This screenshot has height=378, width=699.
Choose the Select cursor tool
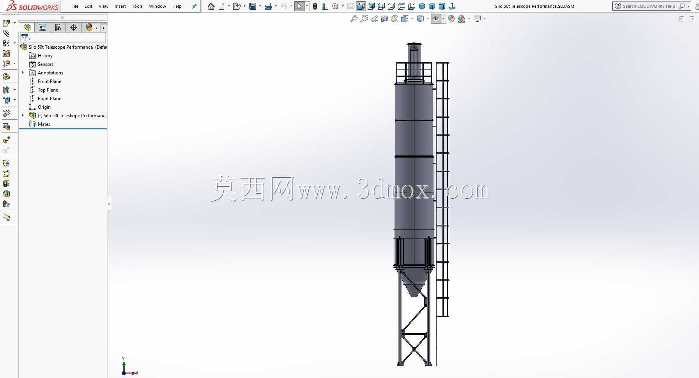click(x=299, y=6)
